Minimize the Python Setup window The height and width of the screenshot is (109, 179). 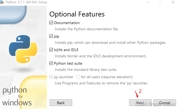point(148,2)
